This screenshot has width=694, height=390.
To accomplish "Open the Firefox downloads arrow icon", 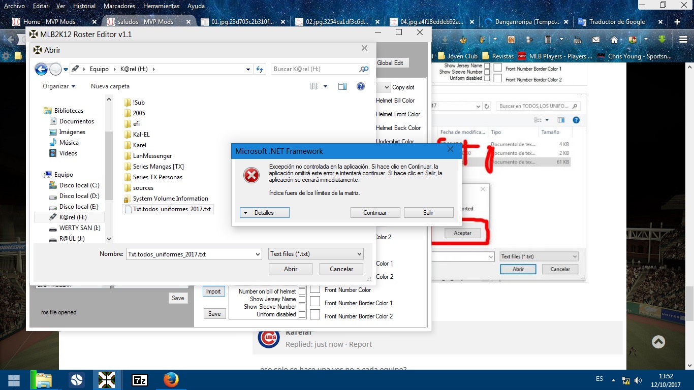I will 445,39.
